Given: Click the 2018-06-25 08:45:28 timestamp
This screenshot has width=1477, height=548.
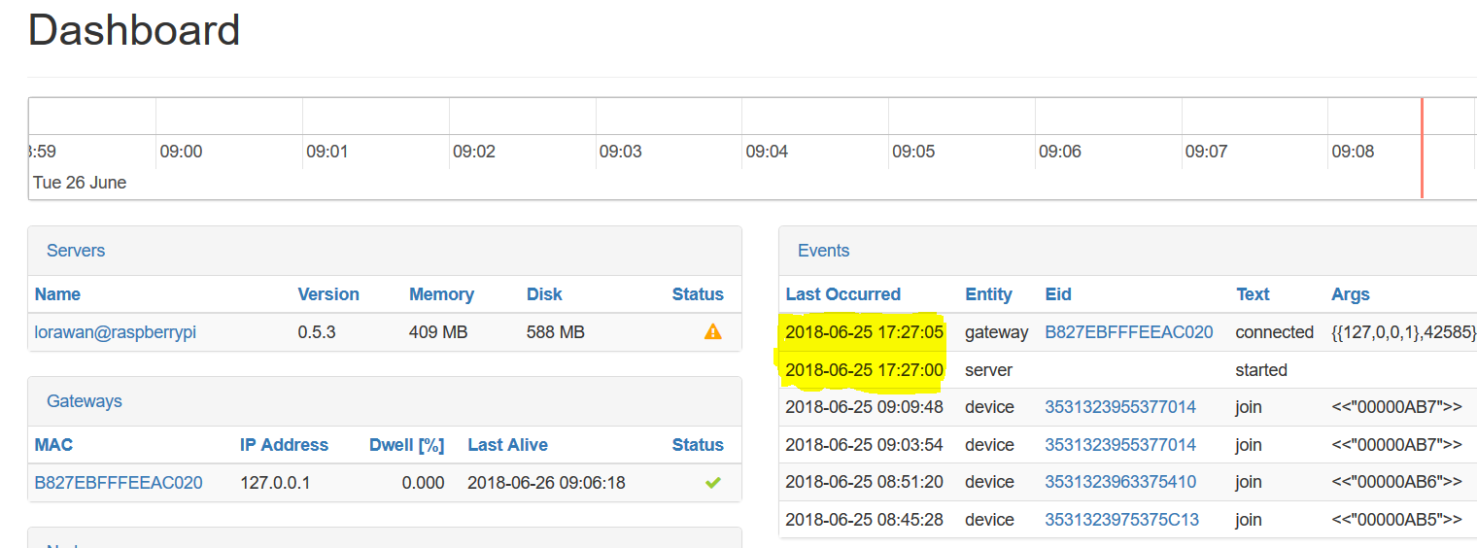Looking at the screenshot, I should tap(864, 520).
